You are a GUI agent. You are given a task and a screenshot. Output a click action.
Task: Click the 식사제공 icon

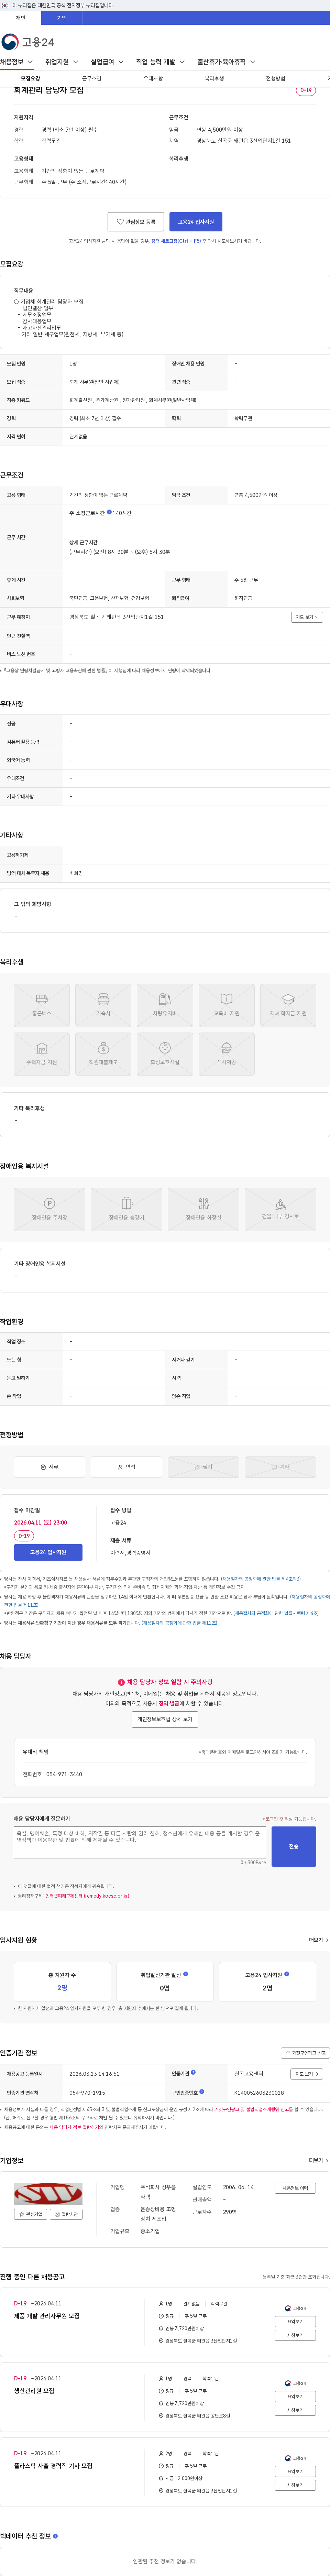click(226, 1053)
